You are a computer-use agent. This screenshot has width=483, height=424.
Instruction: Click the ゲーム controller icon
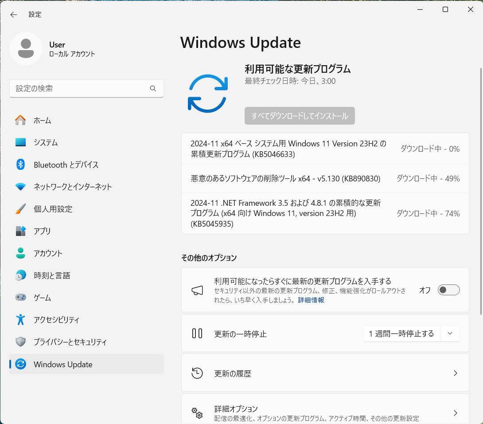click(x=21, y=297)
